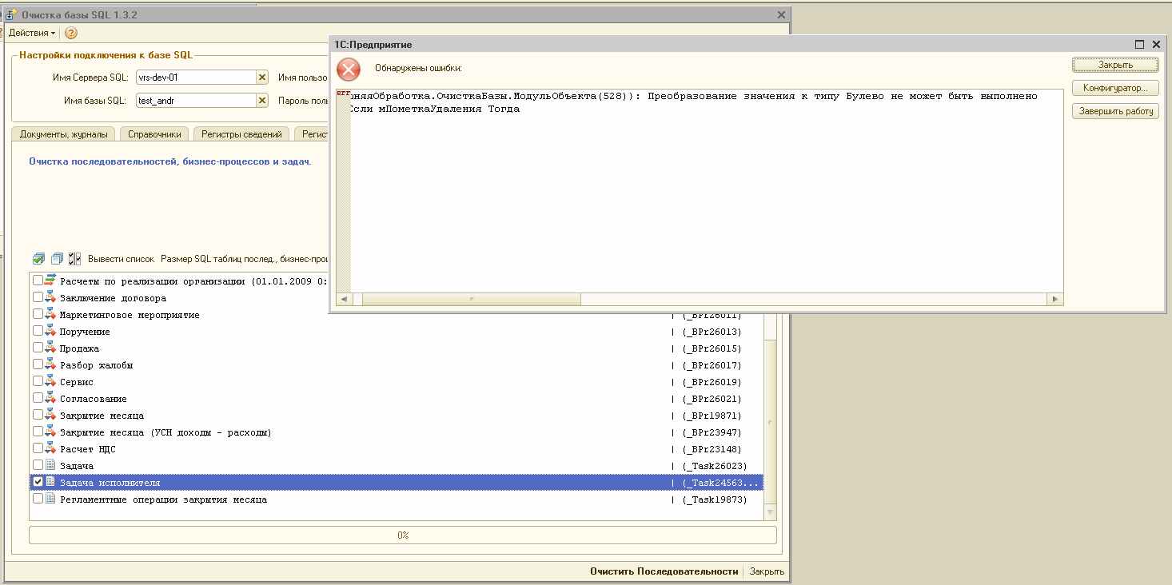The image size is (1172, 585).
Task: Click the Размер SQL таблиц послед. toolbar button
Action: [x=245, y=259]
